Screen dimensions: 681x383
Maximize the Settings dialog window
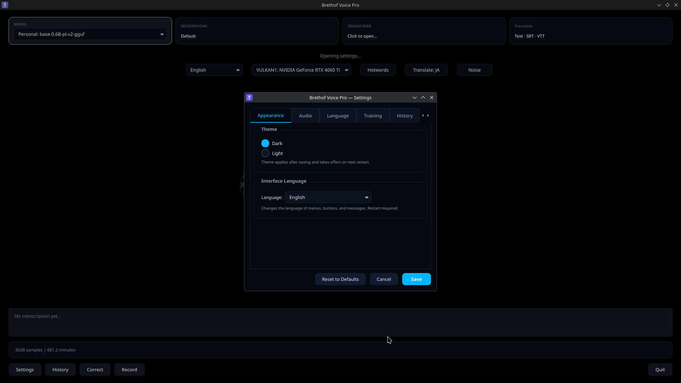[x=423, y=98]
